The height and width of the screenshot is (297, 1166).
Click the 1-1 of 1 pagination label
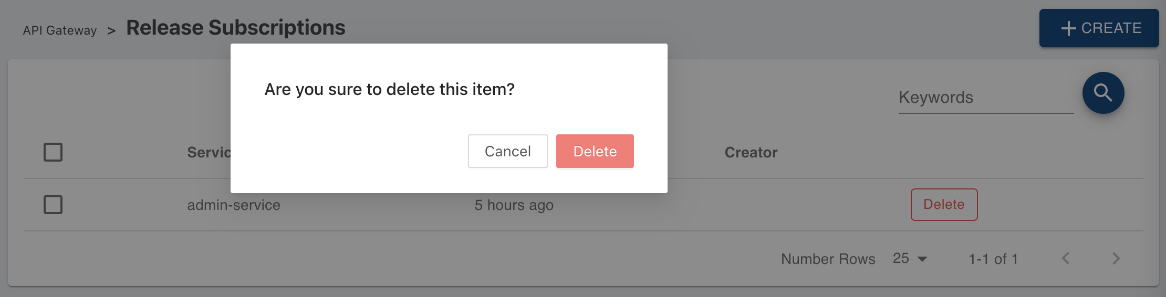[993, 259]
